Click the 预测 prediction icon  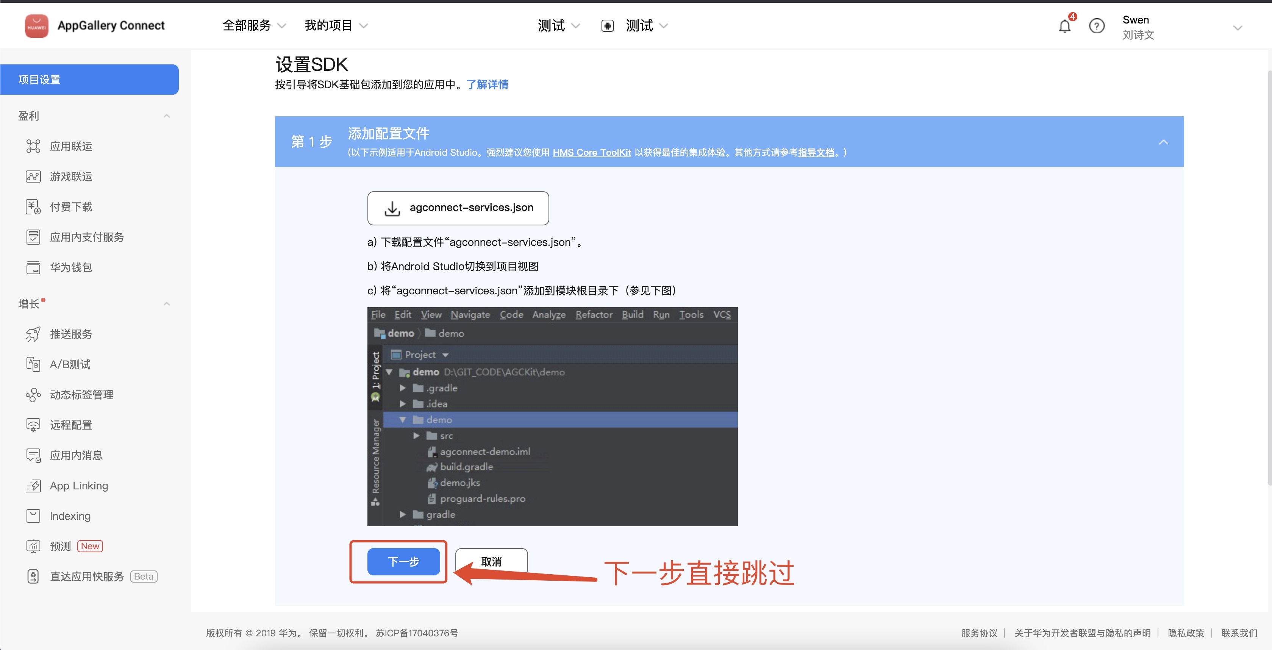(33, 546)
